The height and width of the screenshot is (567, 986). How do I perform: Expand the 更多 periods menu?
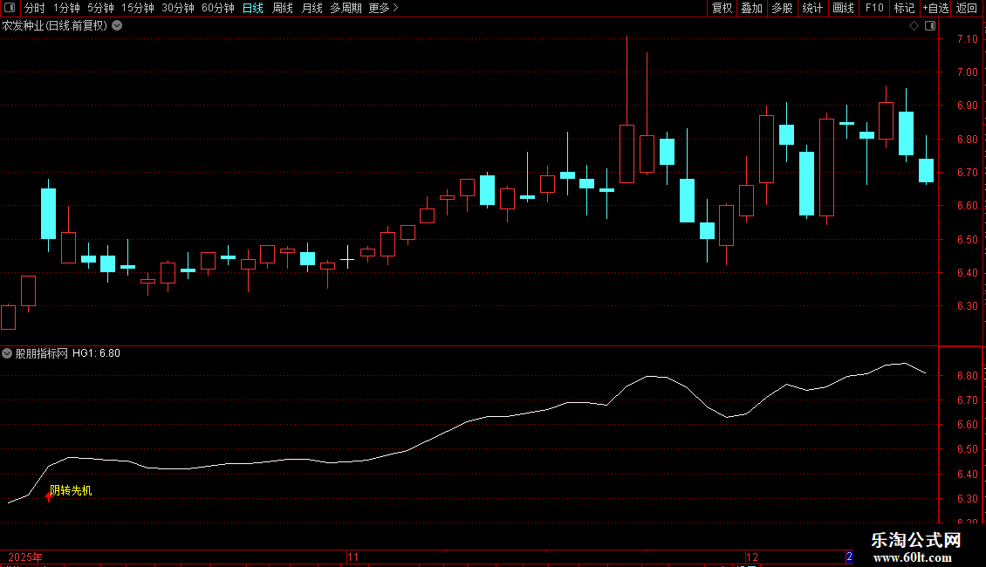pyautogui.click(x=384, y=8)
